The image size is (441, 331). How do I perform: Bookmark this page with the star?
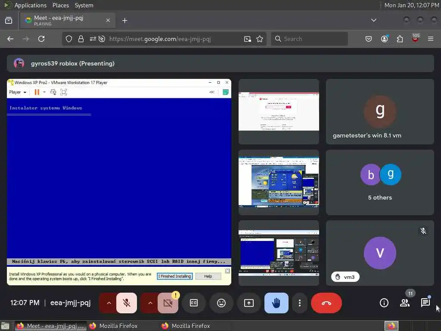click(x=260, y=39)
